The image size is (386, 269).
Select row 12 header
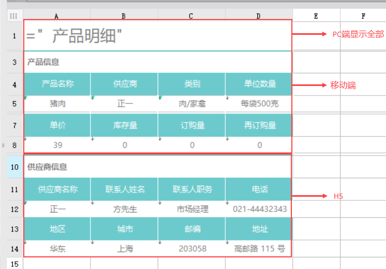pos(14,209)
